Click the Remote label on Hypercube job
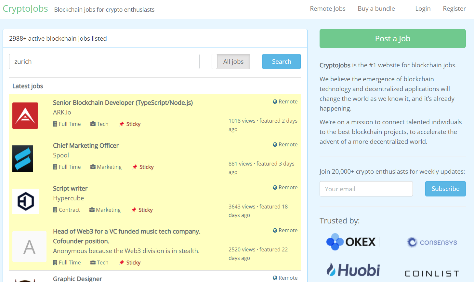The height and width of the screenshot is (282, 474). click(x=288, y=187)
